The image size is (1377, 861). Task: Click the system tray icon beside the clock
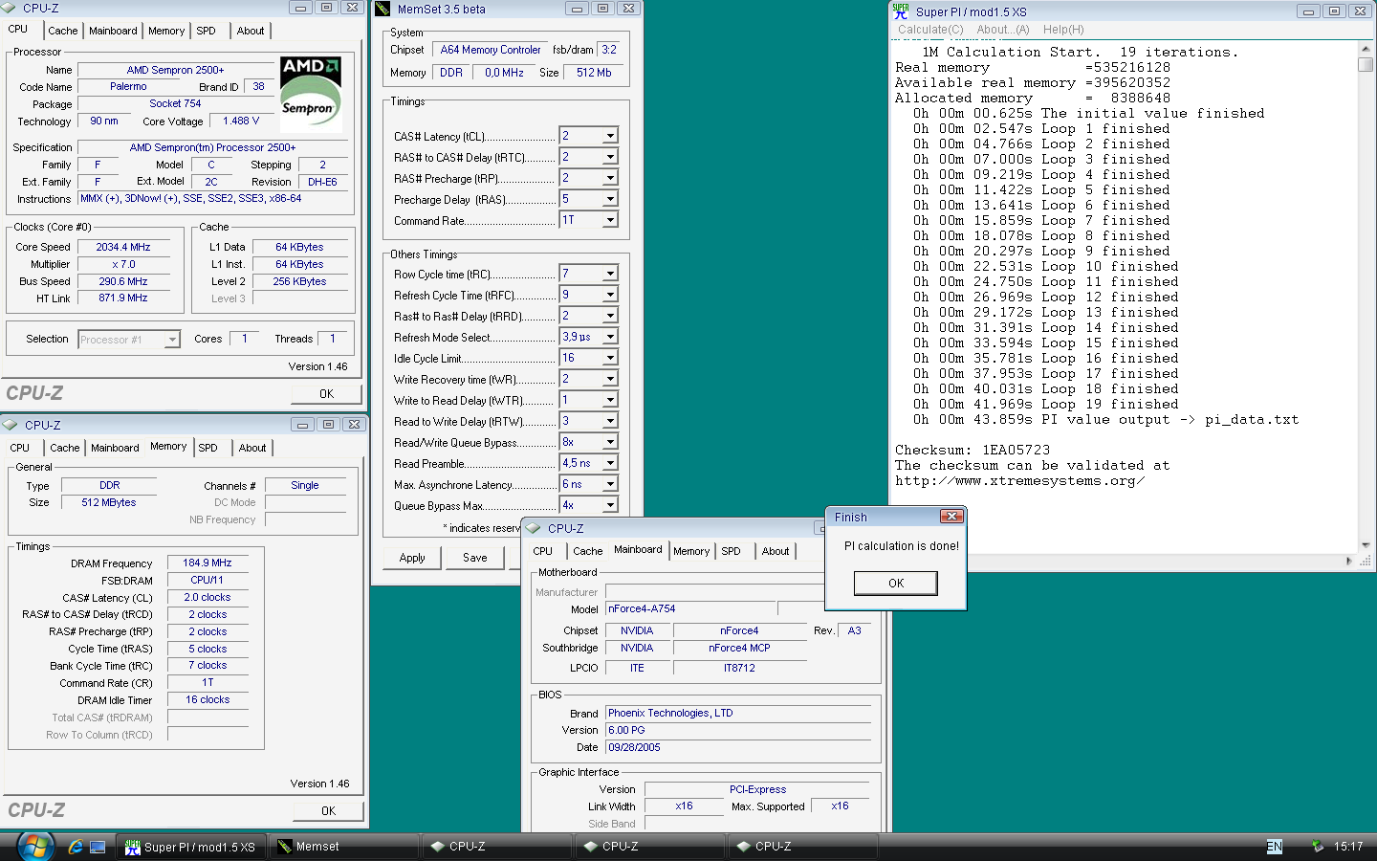point(1318,847)
